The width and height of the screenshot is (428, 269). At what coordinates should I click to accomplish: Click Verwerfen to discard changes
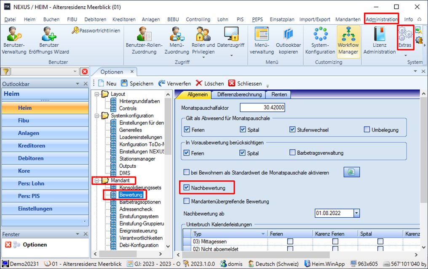click(175, 83)
